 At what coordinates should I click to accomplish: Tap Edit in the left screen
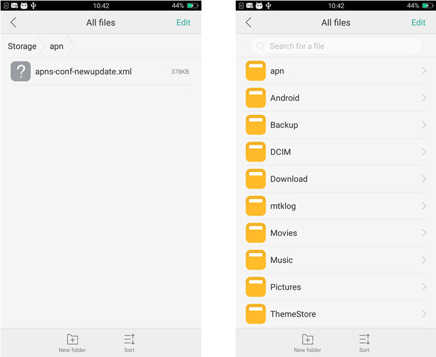(x=183, y=23)
